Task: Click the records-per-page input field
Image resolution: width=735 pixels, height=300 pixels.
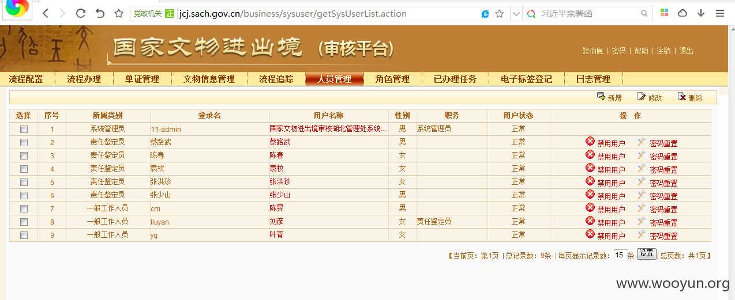Action: pyautogui.click(x=620, y=255)
